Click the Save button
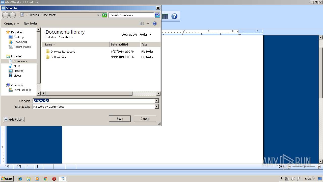Screen dimensions: 323x182 click(120, 119)
